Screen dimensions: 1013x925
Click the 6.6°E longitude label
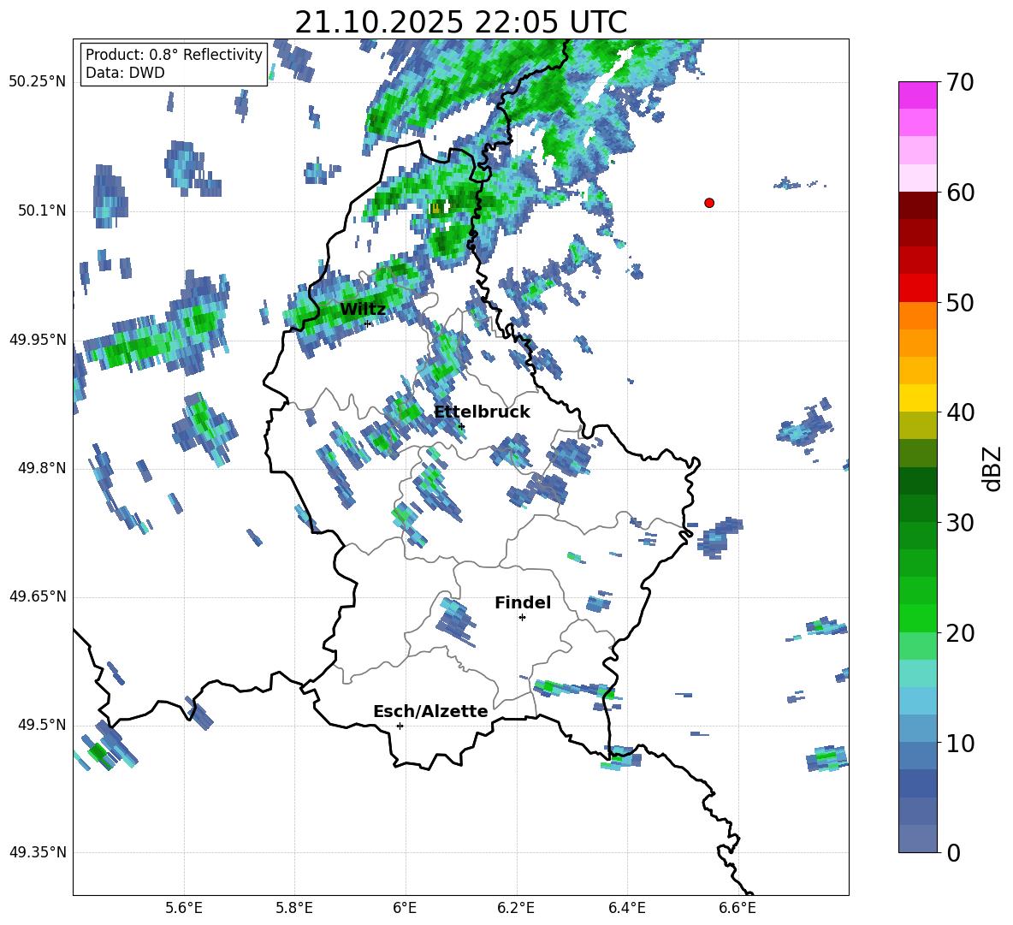pyautogui.click(x=738, y=908)
